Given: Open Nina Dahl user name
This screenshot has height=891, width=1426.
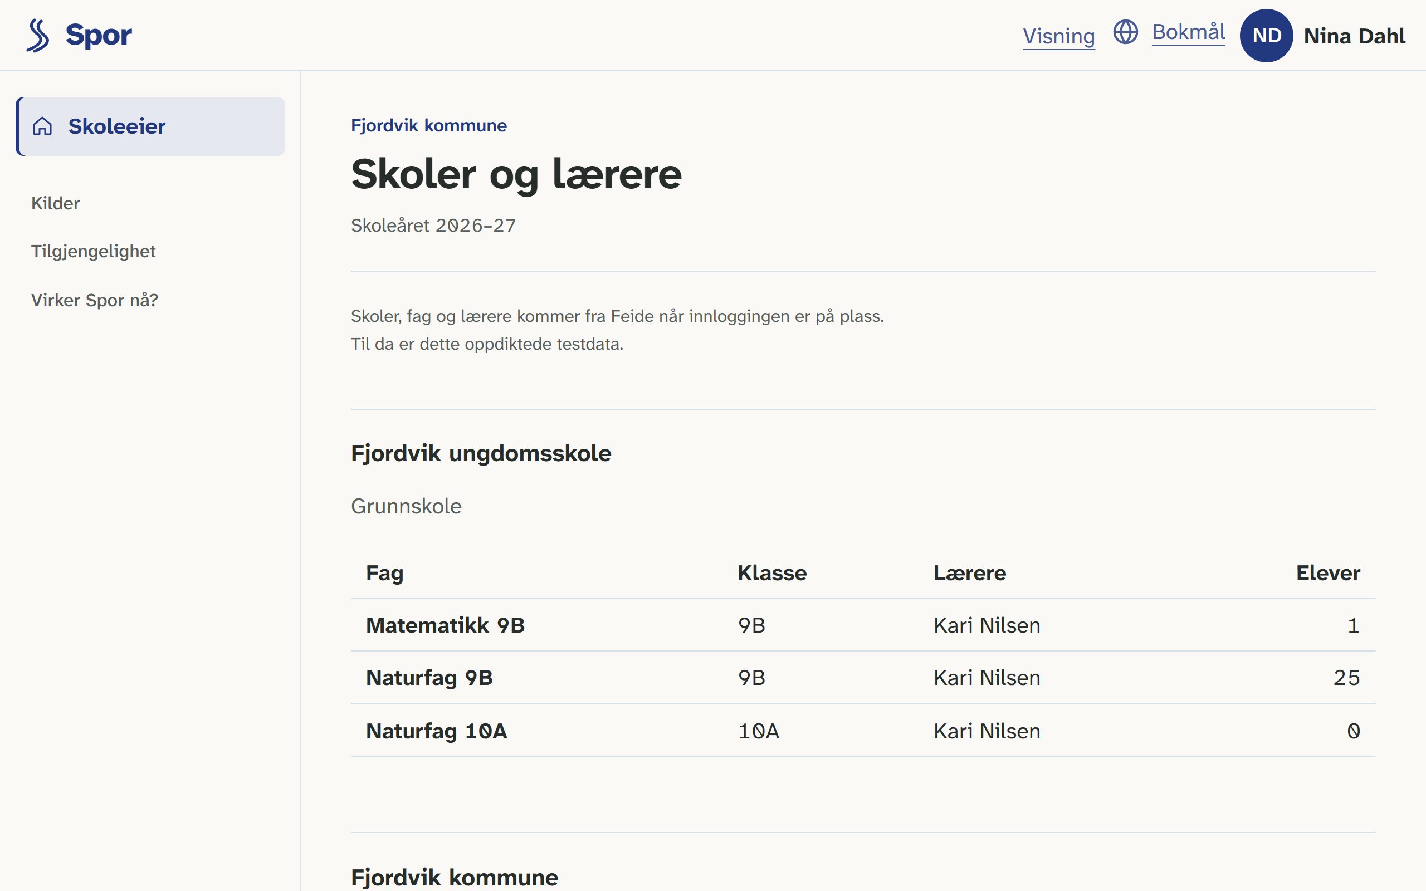Looking at the screenshot, I should 1355,36.
